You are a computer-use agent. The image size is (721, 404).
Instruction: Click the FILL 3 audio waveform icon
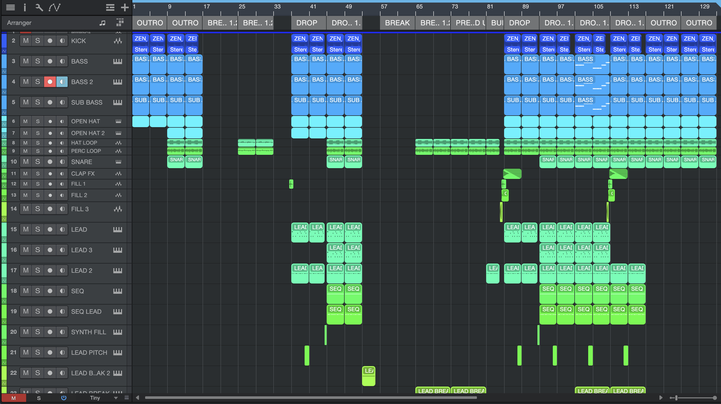[x=118, y=209]
